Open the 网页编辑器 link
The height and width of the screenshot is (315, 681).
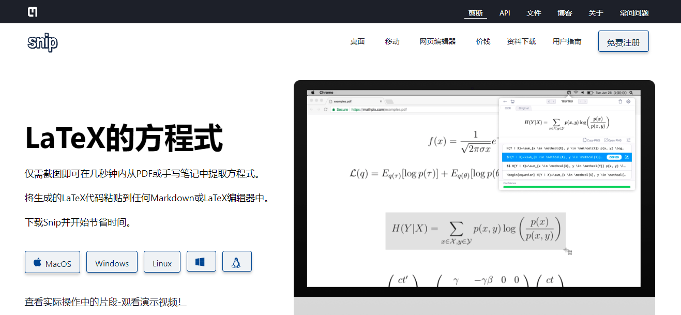point(437,41)
